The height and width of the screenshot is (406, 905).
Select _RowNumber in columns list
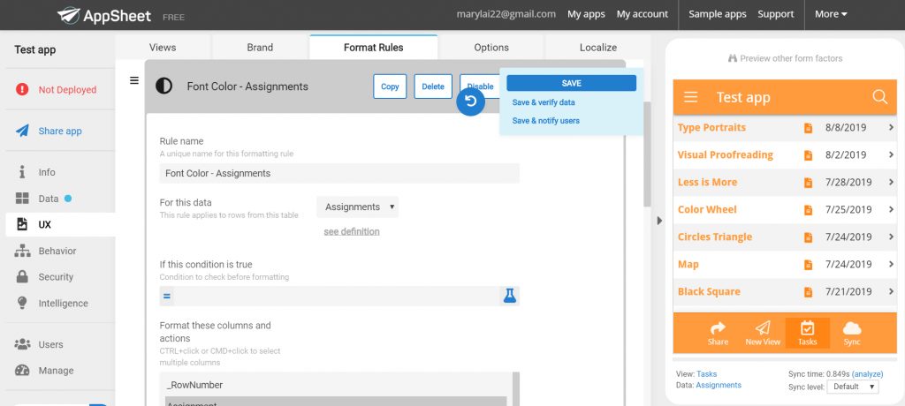(x=336, y=385)
